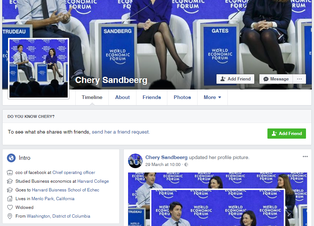The image size is (314, 226).
Task: Expand the More dropdown menu
Action: (x=212, y=98)
